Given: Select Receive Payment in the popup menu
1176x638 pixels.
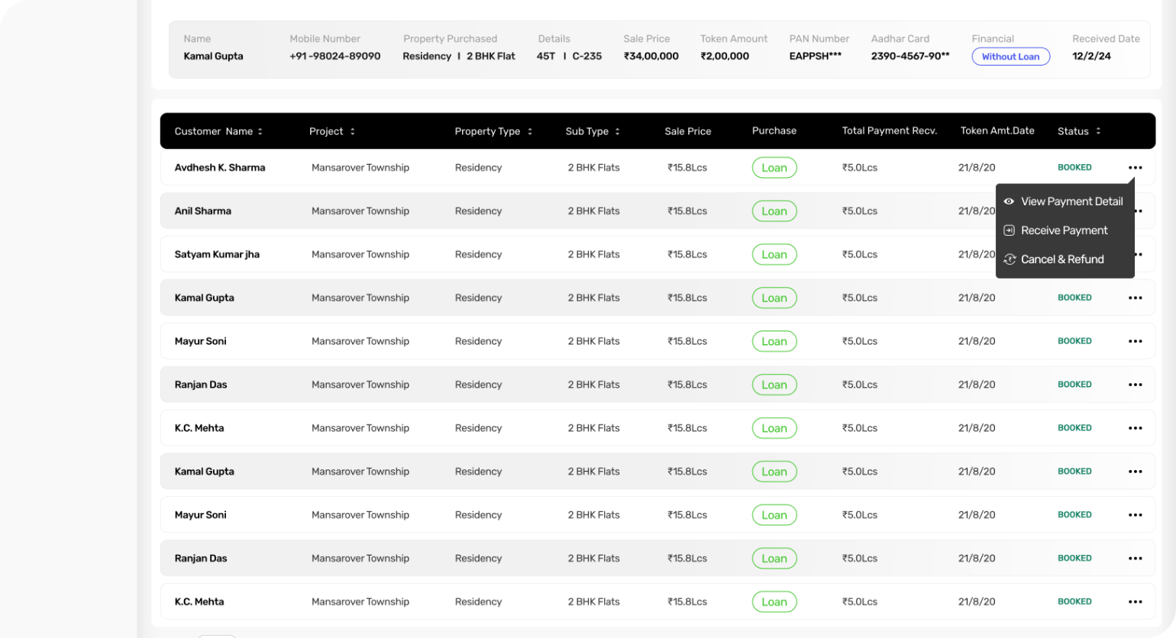Looking at the screenshot, I should 1056,230.
